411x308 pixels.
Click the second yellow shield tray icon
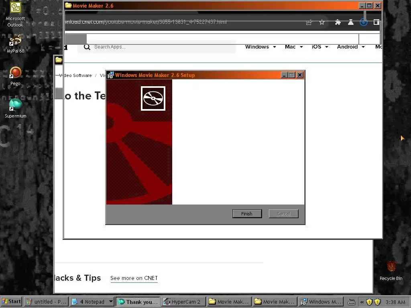[x=377, y=302]
